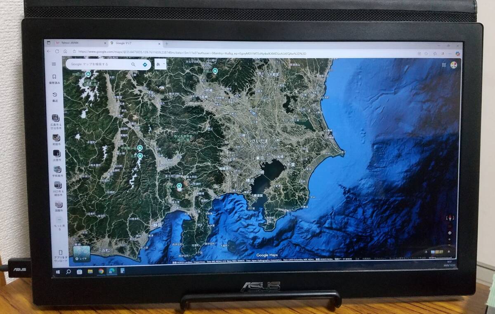Click the さいたま map label
Screen dimensions: 495x314
coord(259,141)
